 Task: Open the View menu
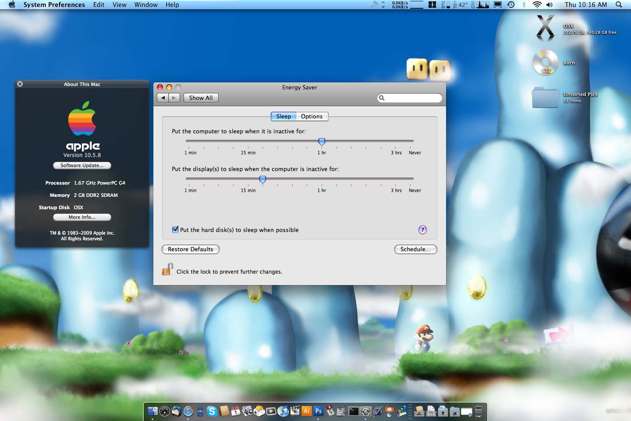coord(120,4)
